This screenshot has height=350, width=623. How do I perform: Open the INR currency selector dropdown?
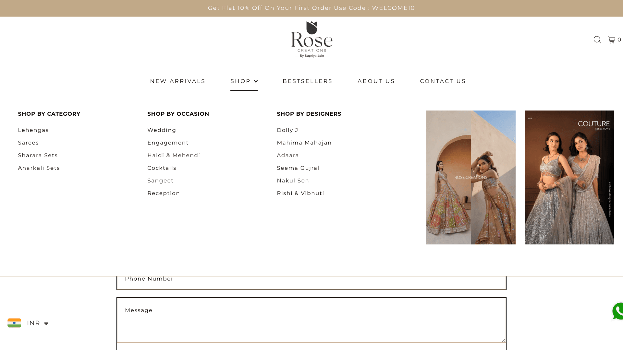pyautogui.click(x=33, y=323)
